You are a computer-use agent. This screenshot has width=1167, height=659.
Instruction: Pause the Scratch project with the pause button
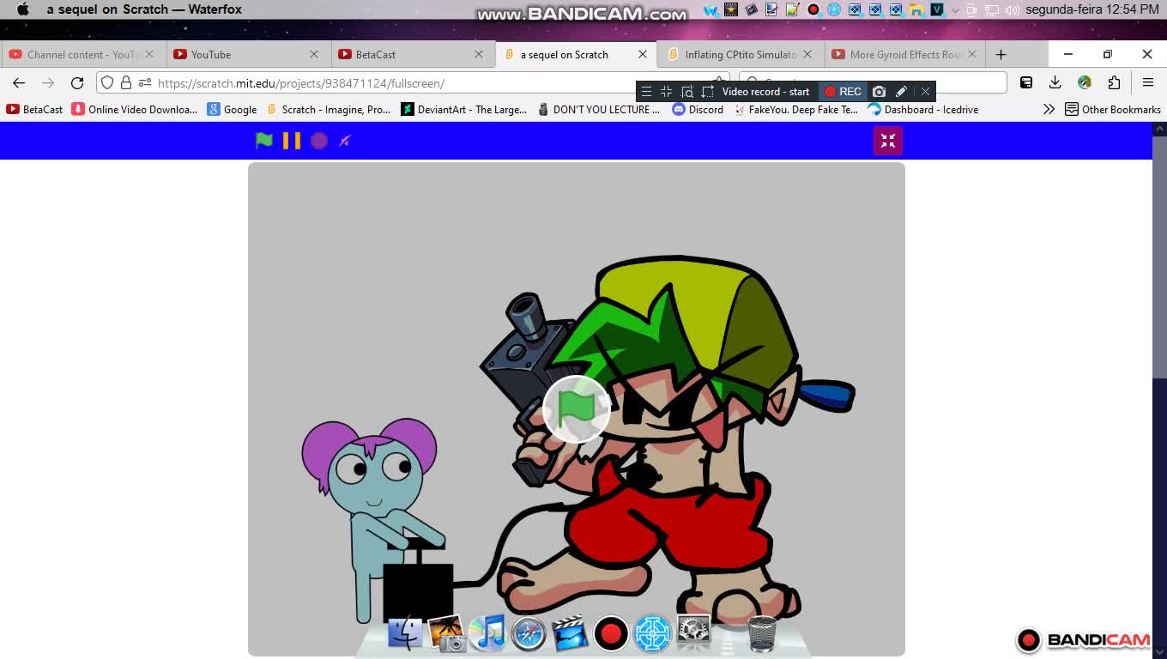click(x=292, y=141)
